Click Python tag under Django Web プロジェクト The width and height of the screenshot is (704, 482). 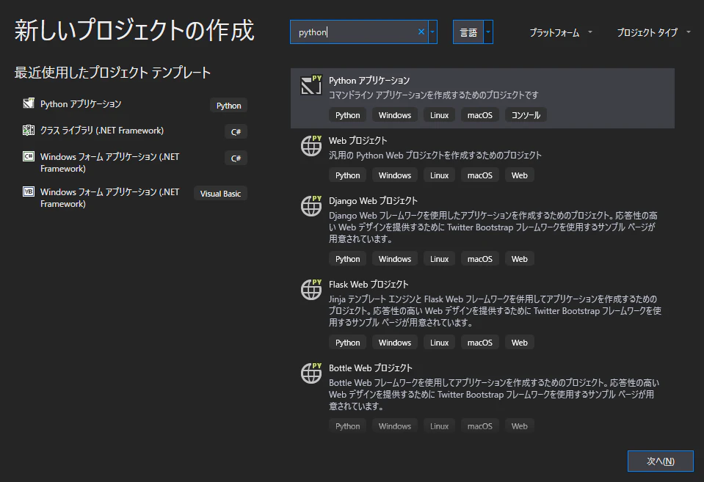click(347, 259)
